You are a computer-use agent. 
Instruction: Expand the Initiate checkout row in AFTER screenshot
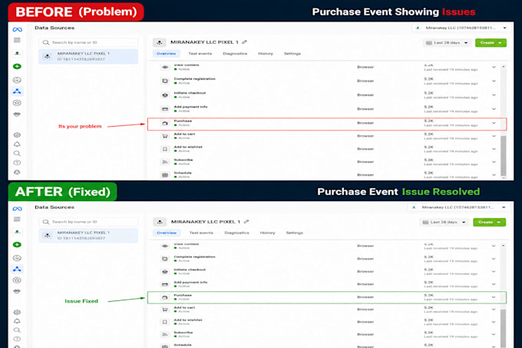pyautogui.click(x=494, y=271)
